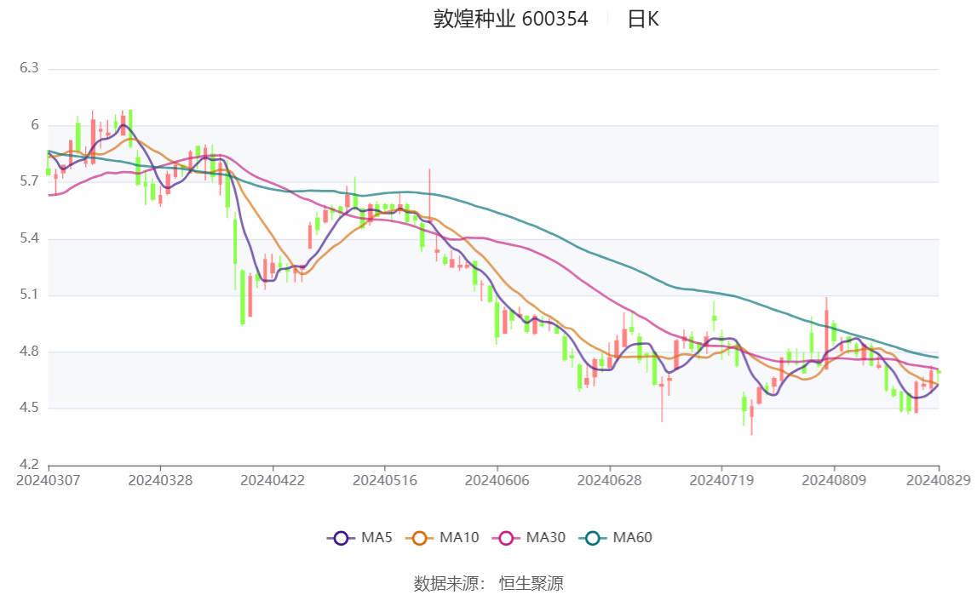Select the 日K period label

643,19
